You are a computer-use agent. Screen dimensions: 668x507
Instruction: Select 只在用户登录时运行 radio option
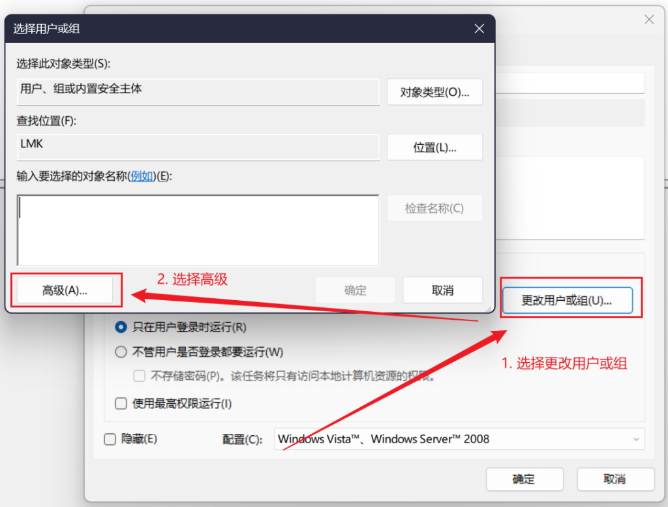[121, 327]
